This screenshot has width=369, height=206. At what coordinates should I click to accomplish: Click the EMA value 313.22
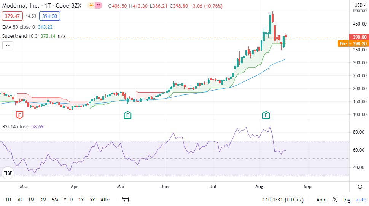click(45, 27)
